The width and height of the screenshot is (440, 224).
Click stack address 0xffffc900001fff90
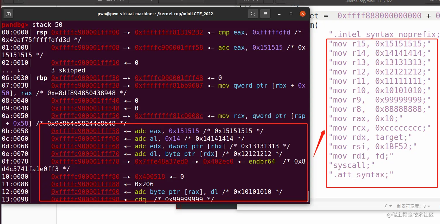(x=85, y=192)
